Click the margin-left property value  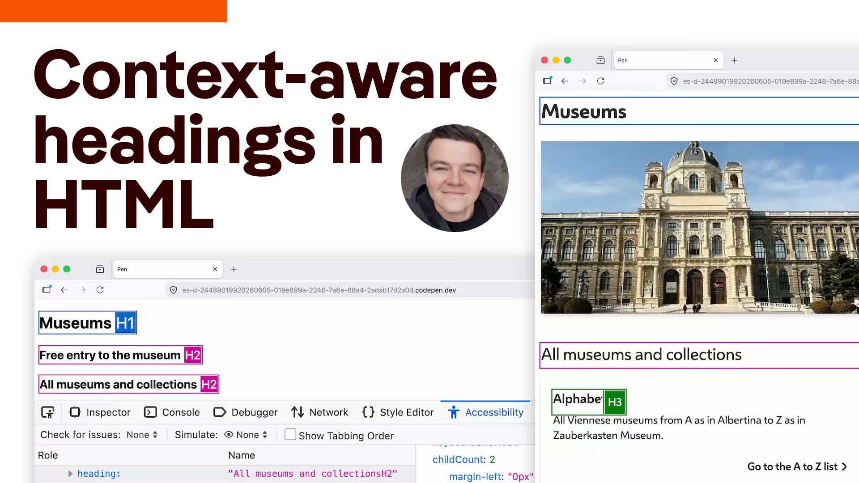click(x=520, y=477)
